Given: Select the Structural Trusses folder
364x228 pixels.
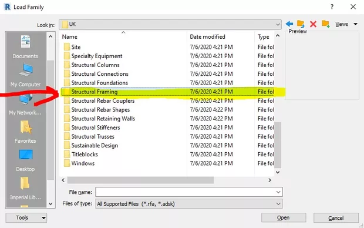Looking at the screenshot, I should coord(93,136).
